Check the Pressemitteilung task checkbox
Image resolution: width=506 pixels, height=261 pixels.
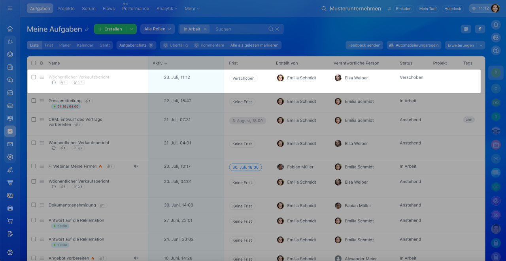pos(34,101)
